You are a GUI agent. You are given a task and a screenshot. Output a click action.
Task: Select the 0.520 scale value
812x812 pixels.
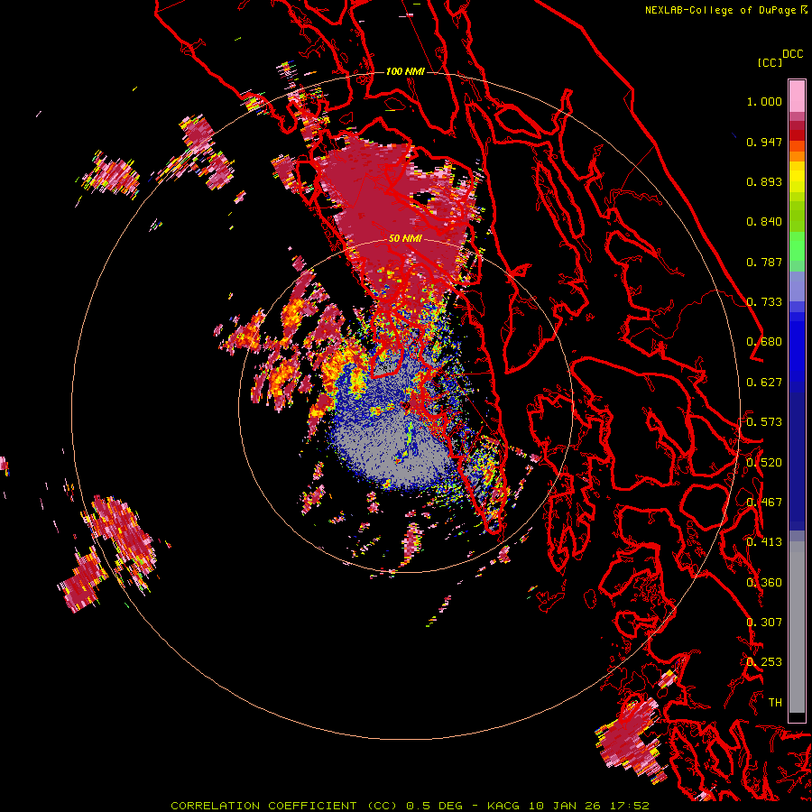pyautogui.click(x=764, y=463)
